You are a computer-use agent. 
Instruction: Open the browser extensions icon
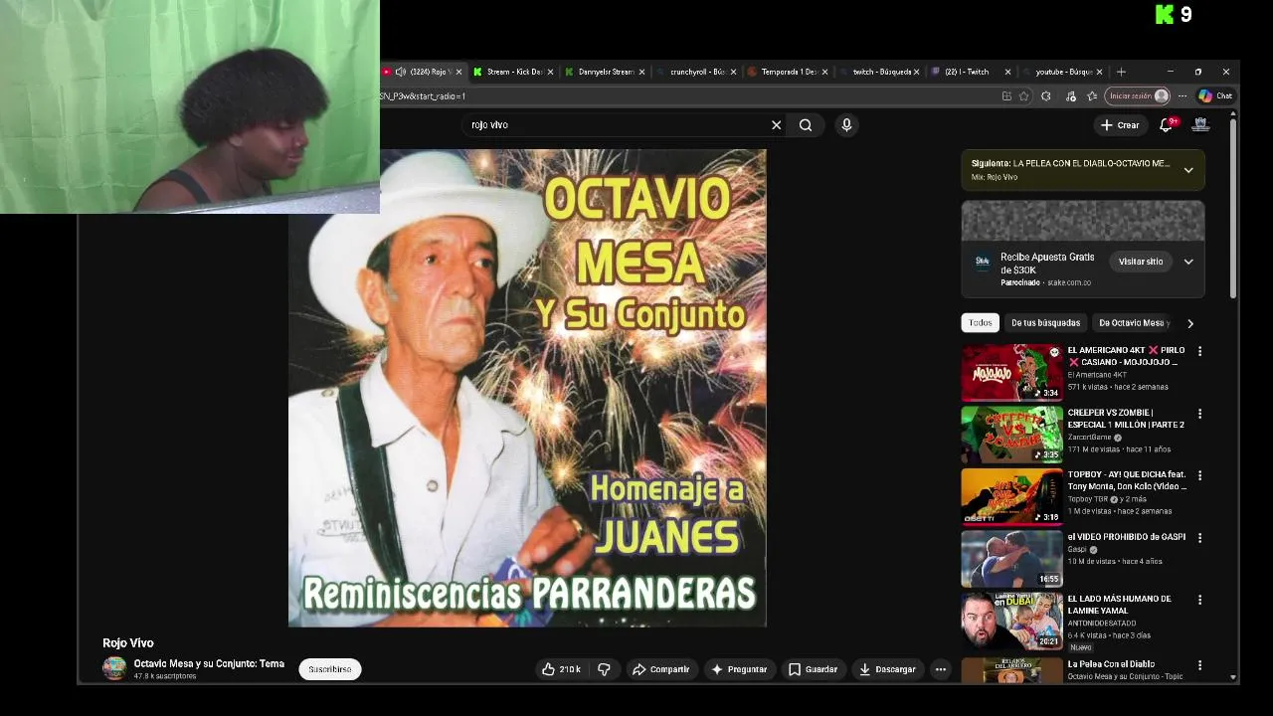pos(1046,96)
